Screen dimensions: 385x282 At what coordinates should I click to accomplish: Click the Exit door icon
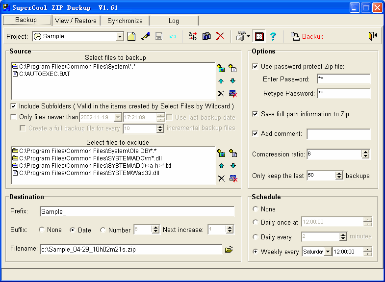372,36
